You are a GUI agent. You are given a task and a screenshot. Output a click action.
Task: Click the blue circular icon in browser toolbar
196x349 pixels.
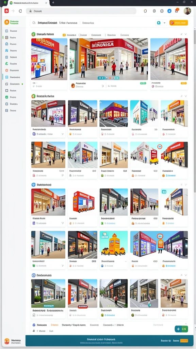pyautogui.click(x=169, y=11)
